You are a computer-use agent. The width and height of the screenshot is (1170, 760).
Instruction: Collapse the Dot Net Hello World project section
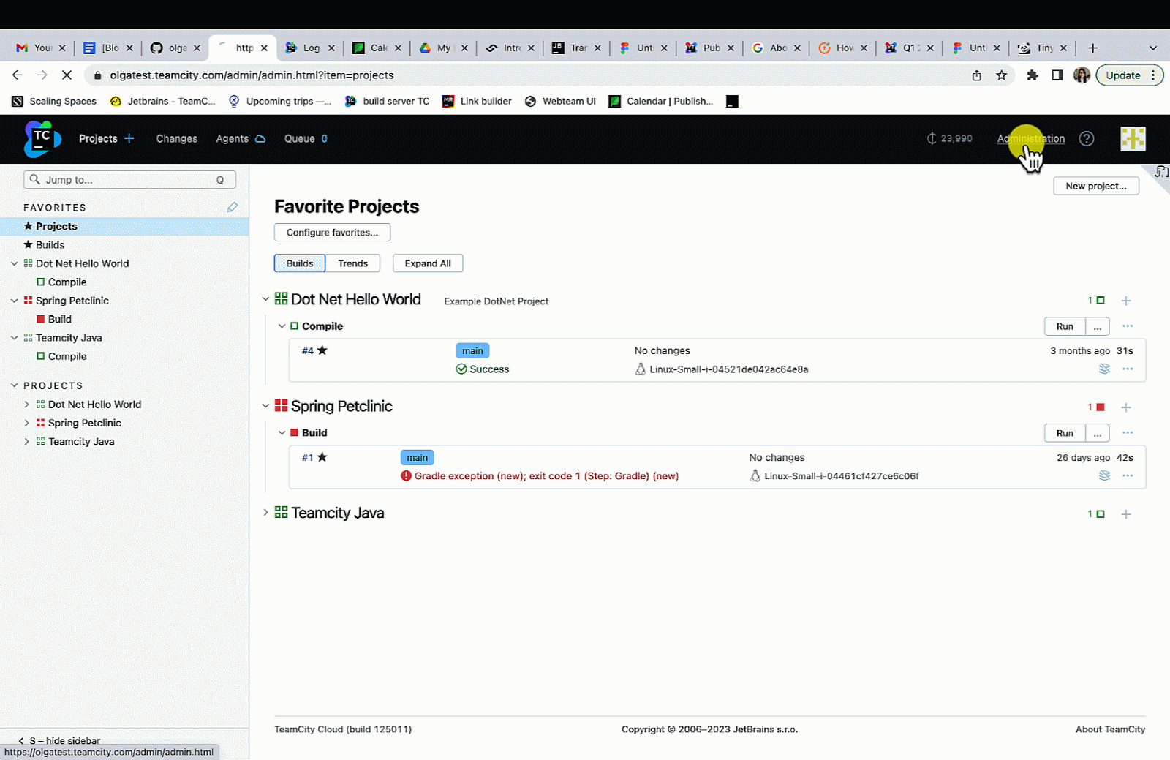point(265,299)
